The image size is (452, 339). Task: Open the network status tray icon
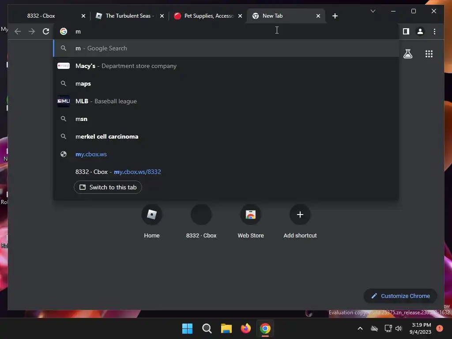[388, 328]
